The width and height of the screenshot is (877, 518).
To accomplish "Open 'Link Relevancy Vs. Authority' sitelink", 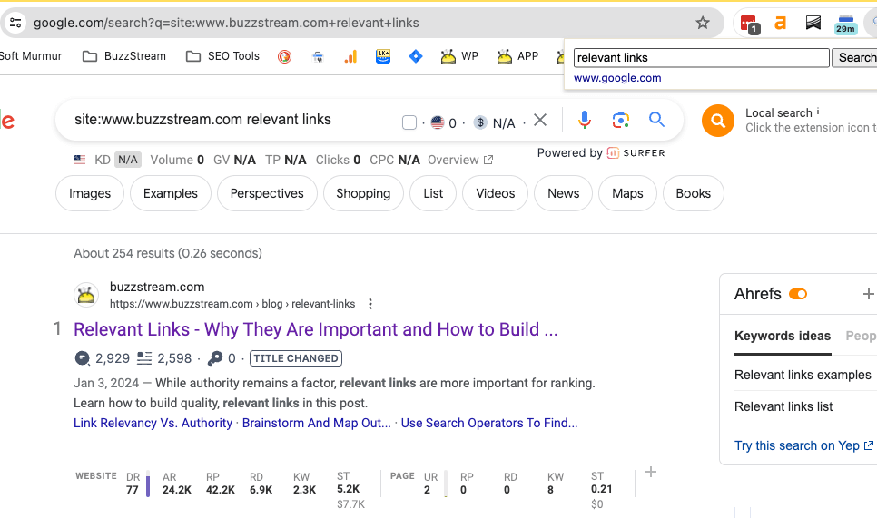I will [153, 423].
